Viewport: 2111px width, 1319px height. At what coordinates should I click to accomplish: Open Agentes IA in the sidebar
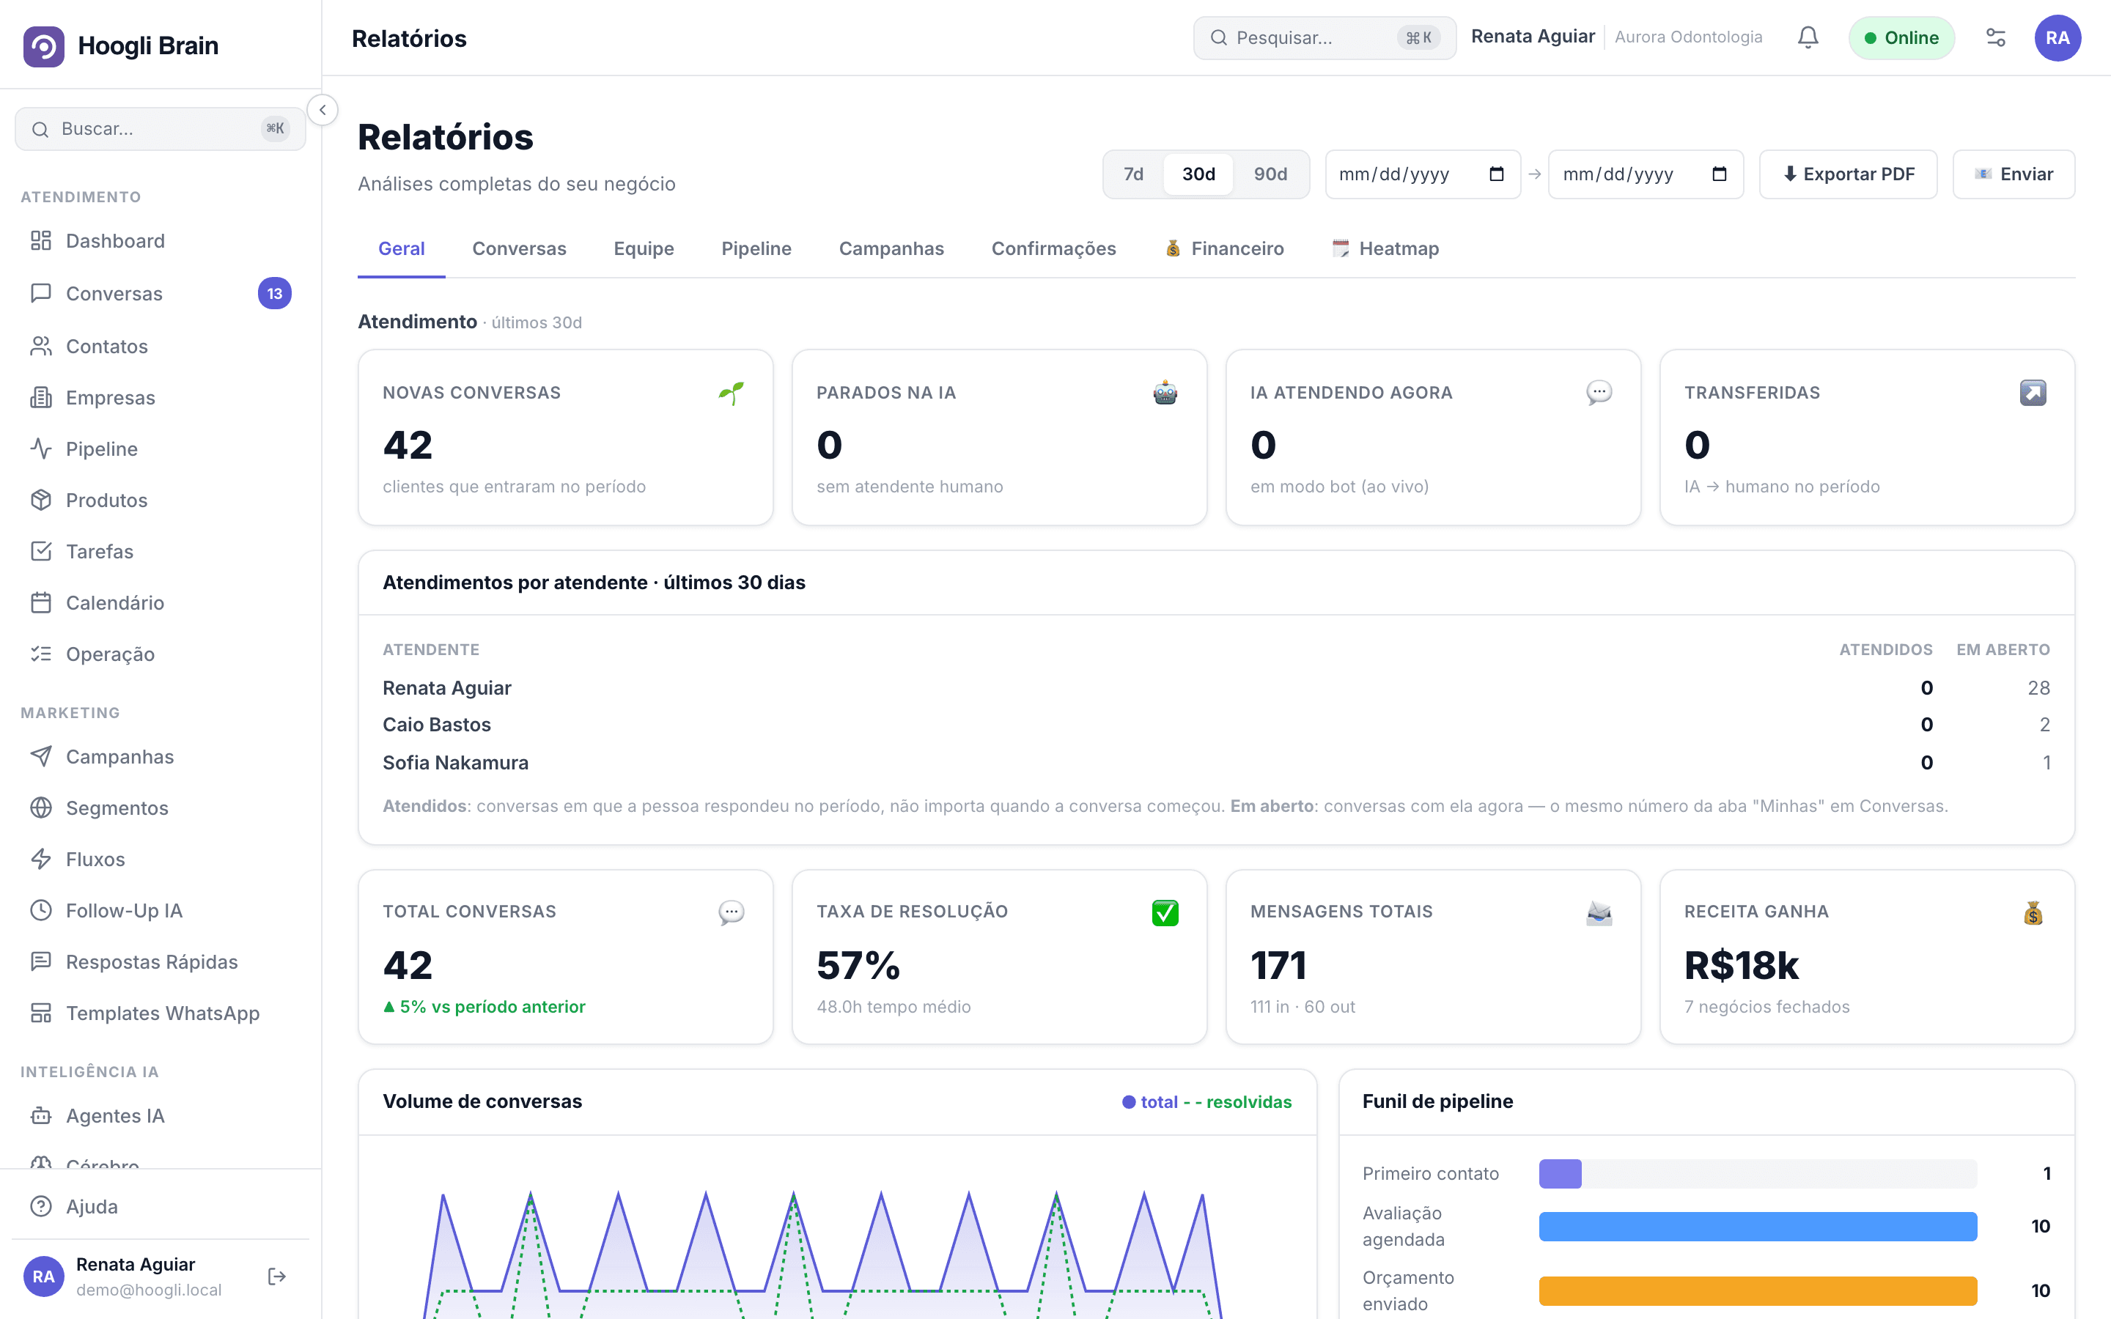161,1116
